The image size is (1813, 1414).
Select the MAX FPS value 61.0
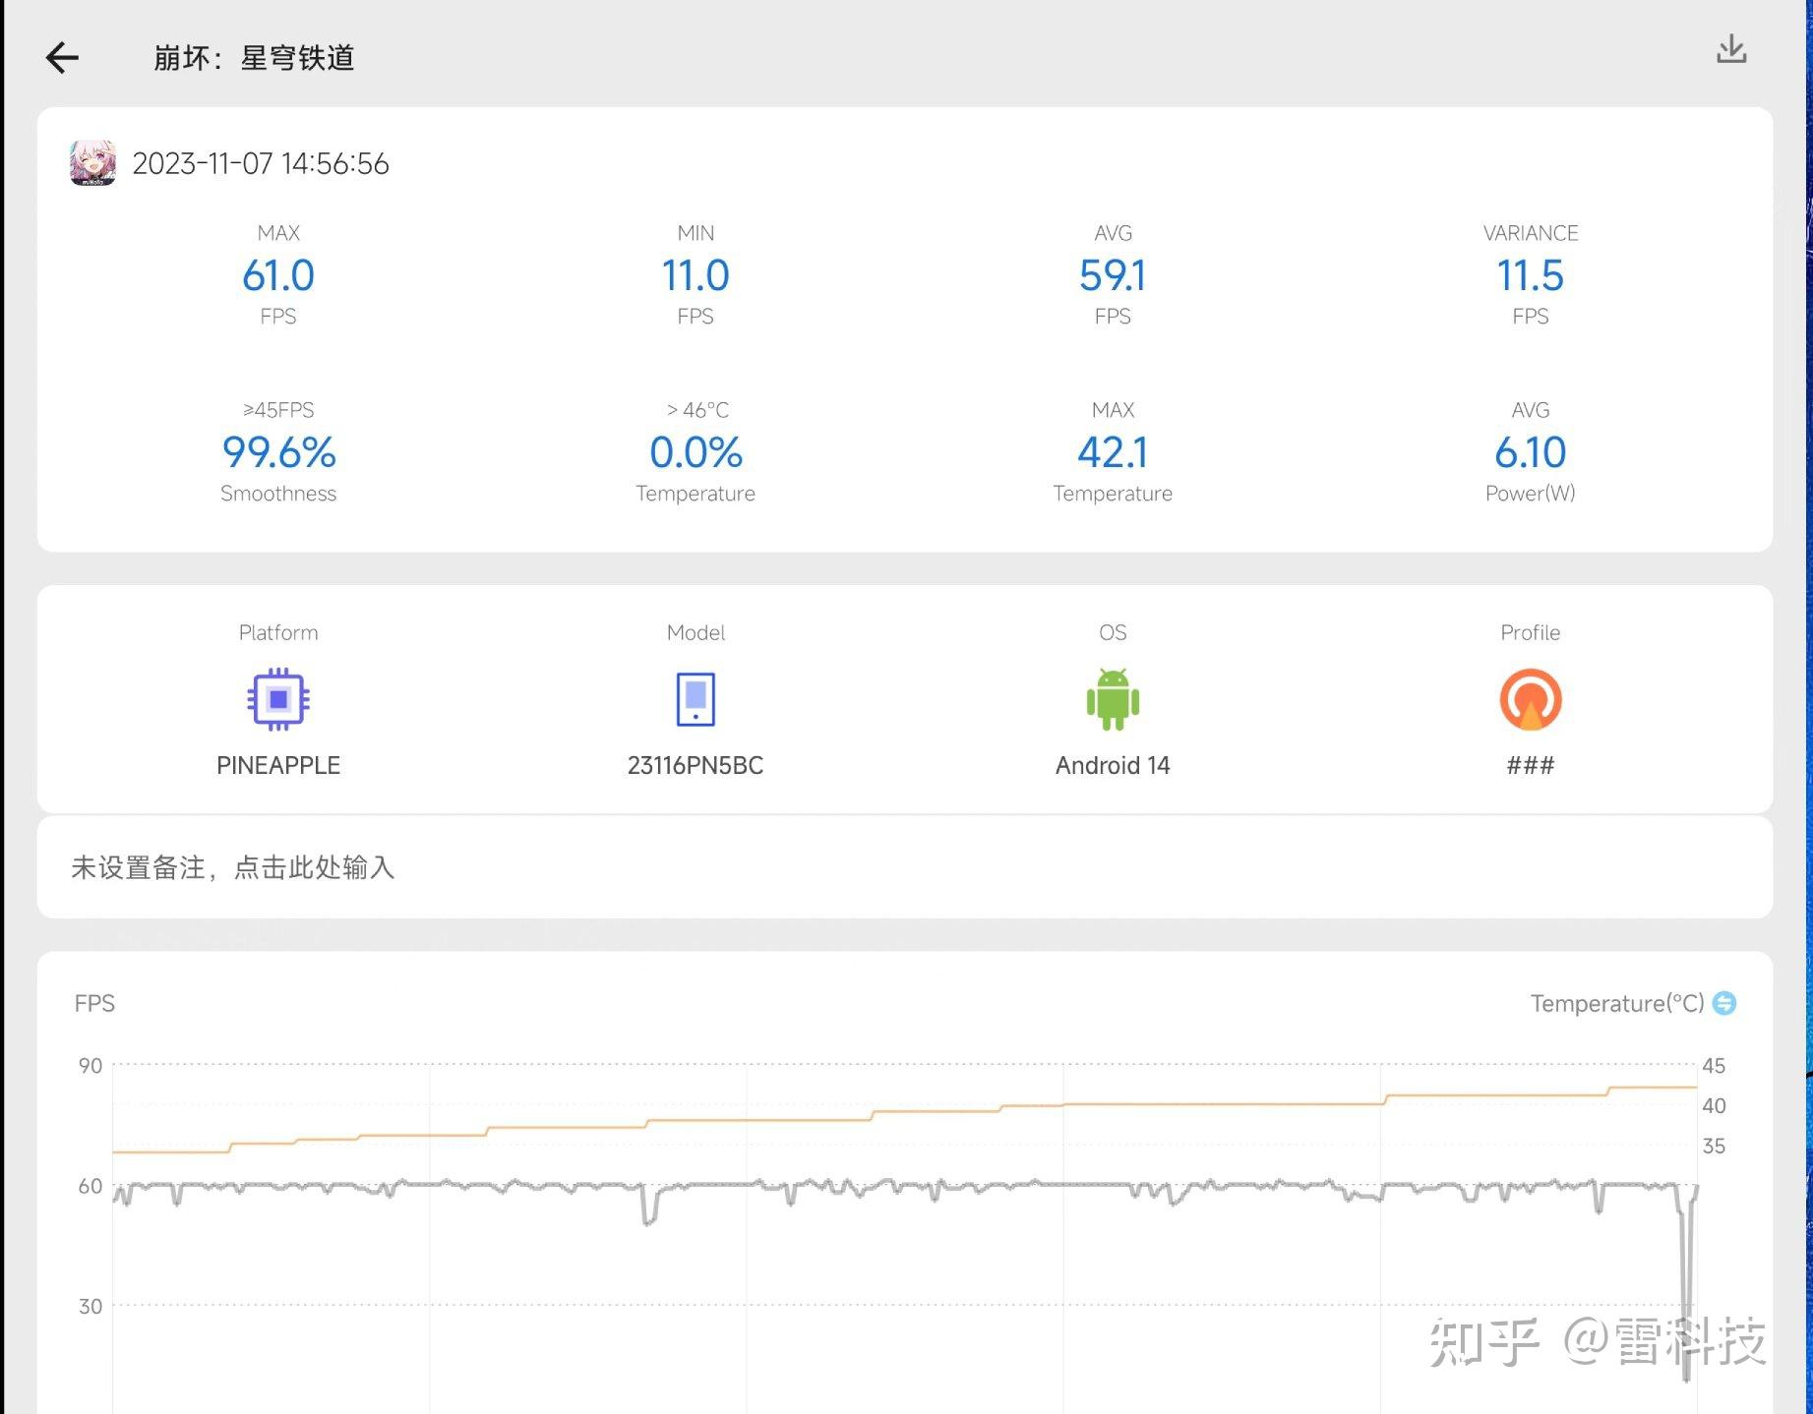(x=278, y=275)
